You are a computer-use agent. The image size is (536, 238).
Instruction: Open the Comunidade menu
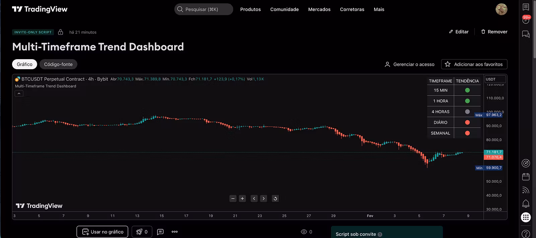(284, 9)
